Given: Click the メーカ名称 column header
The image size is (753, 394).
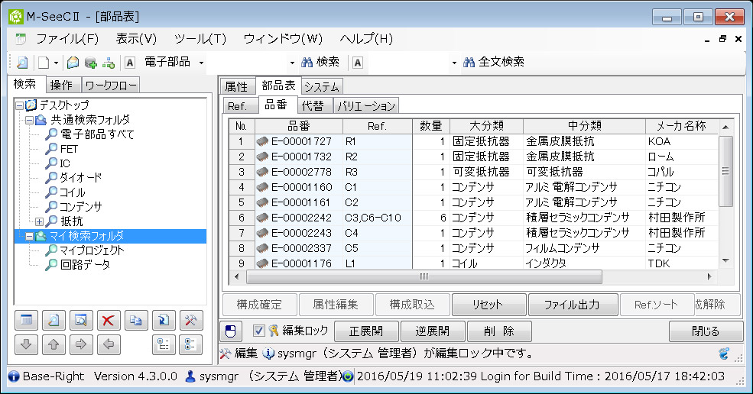Looking at the screenshot, I should click(681, 126).
